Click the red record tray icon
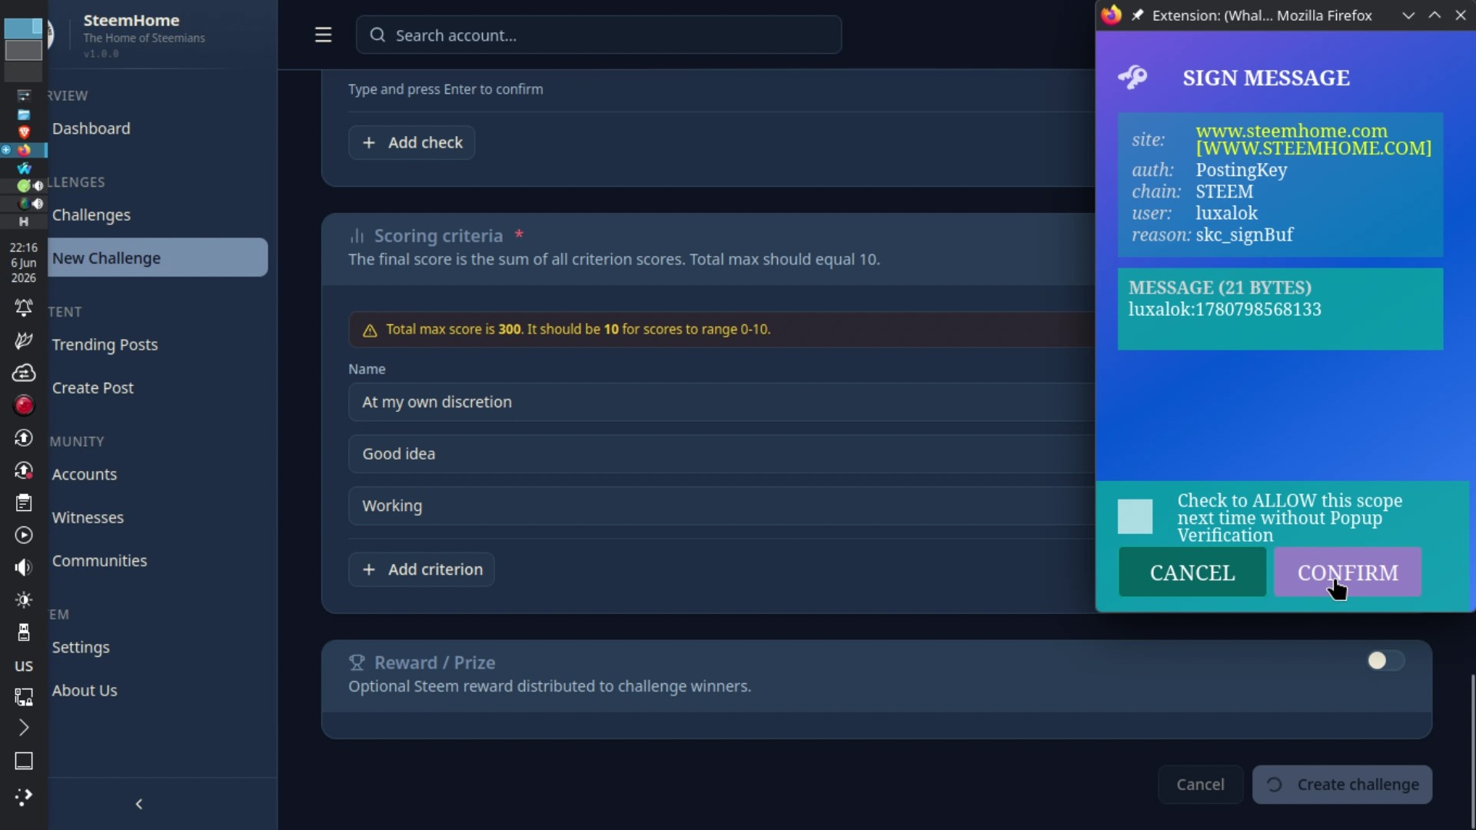 tap(24, 405)
